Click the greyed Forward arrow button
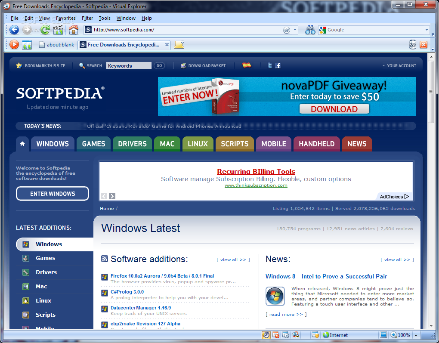The image size is (439, 343). pyautogui.click(x=27, y=30)
